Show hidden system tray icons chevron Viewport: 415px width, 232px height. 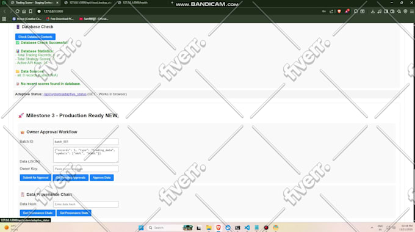372,228
